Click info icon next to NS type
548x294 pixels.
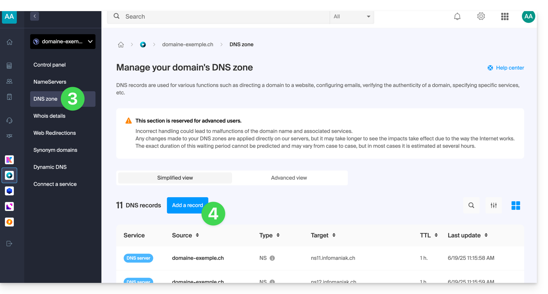pos(272,258)
